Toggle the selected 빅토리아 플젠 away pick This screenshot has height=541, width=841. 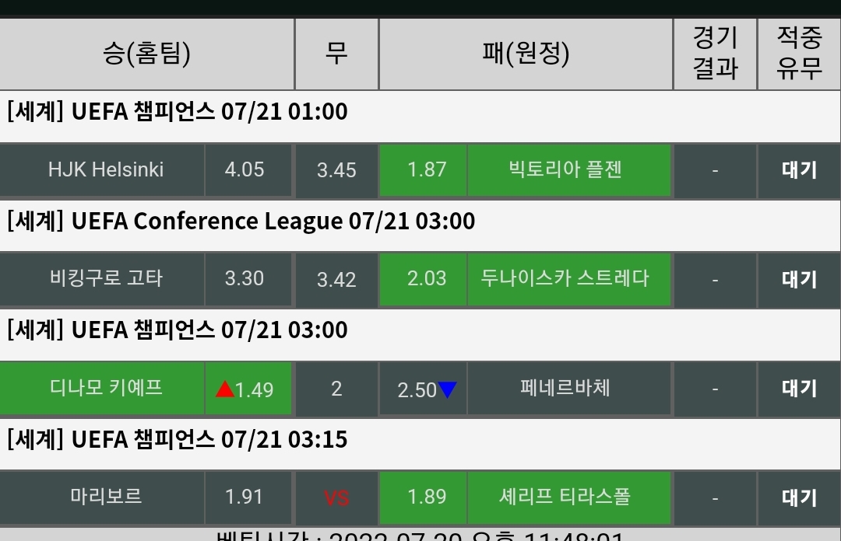point(565,169)
